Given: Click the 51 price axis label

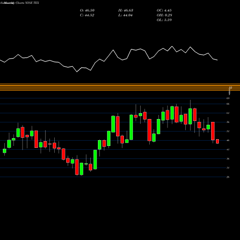Looking at the screenshot, I should coord(228,132).
